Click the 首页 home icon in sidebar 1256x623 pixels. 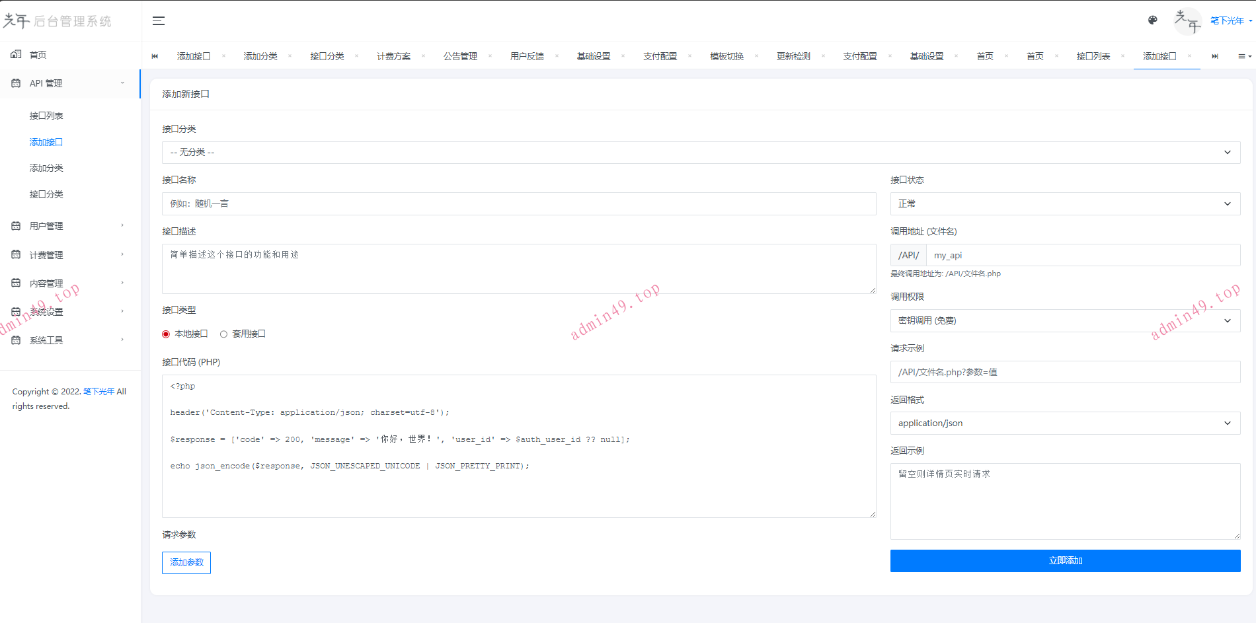pyautogui.click(x=16, y=55)
